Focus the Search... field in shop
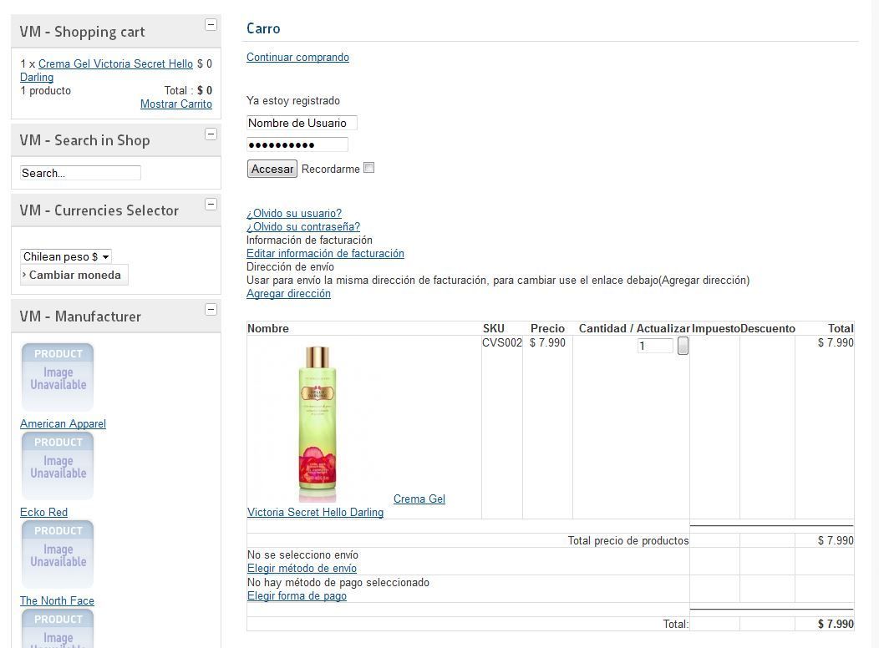 (80, 173)
